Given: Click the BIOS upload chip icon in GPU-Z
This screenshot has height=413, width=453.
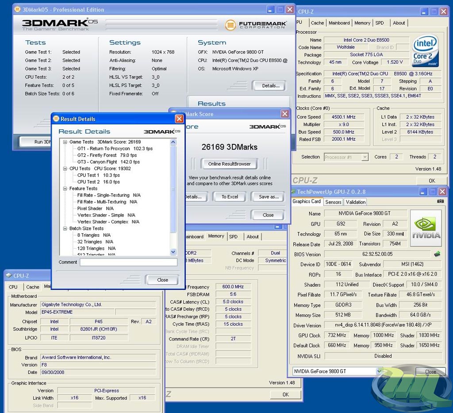Looking at the screenshot, I should [x=437, y=254].
